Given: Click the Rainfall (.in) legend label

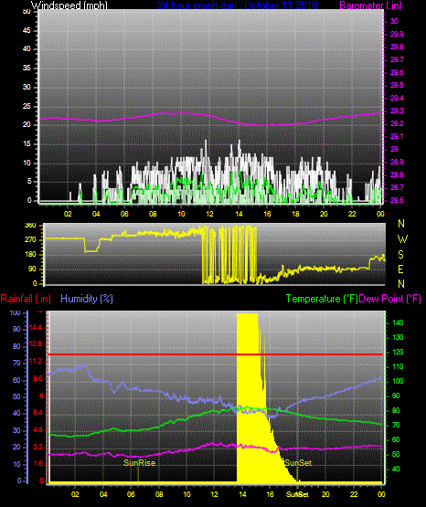Looking at the screenshot, I should coord(26,299).
